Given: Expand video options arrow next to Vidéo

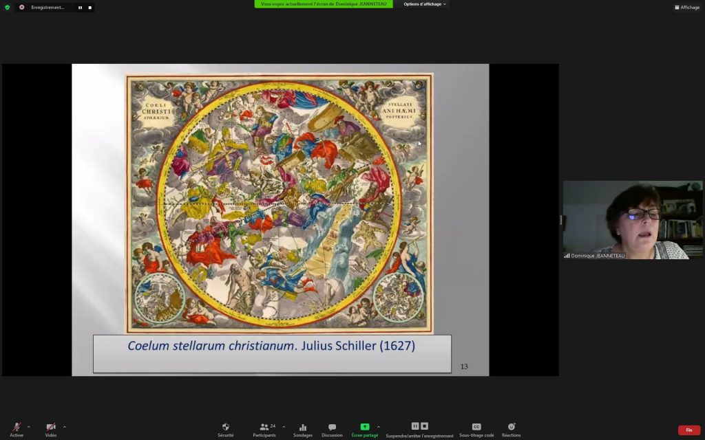Looking at the screenshot, I should click(x=64, y=426).
